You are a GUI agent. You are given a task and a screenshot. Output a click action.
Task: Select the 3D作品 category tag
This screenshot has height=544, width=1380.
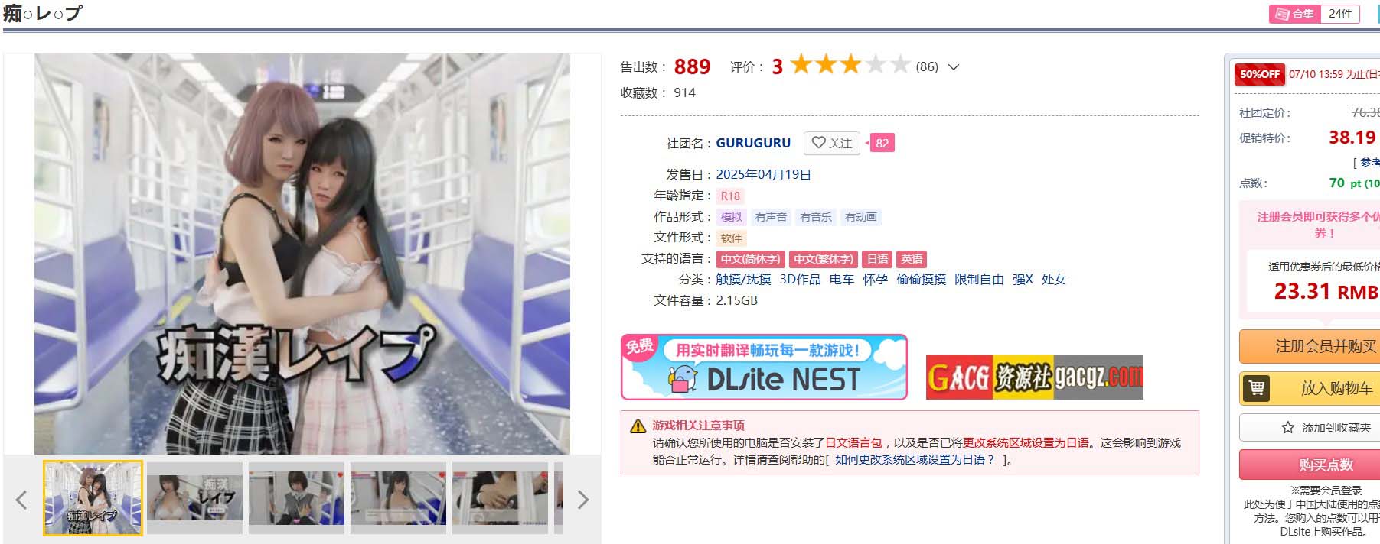click(x=801, y=280)
